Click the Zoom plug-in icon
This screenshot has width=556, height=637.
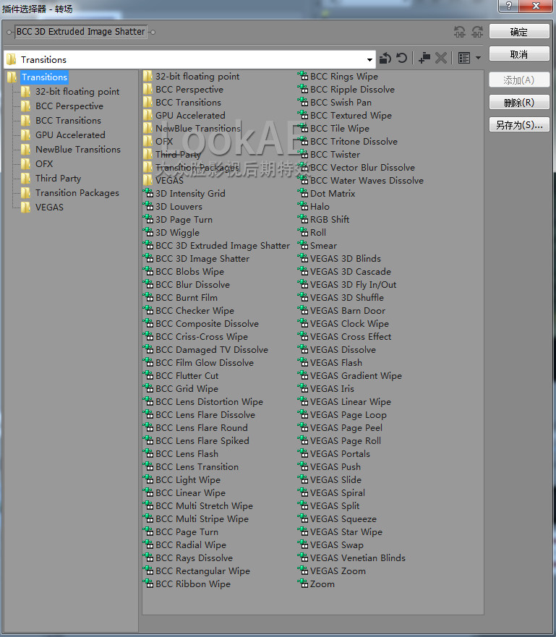pos(302,583)
